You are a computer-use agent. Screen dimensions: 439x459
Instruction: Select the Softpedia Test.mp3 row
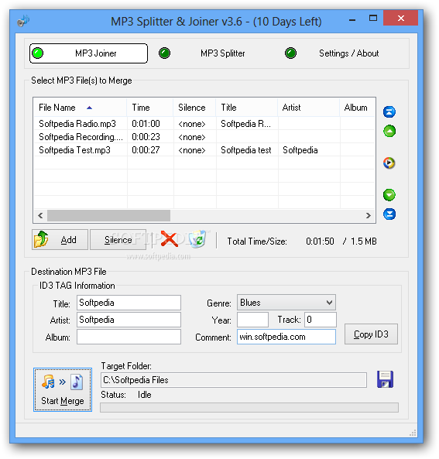tap(204, 150)
